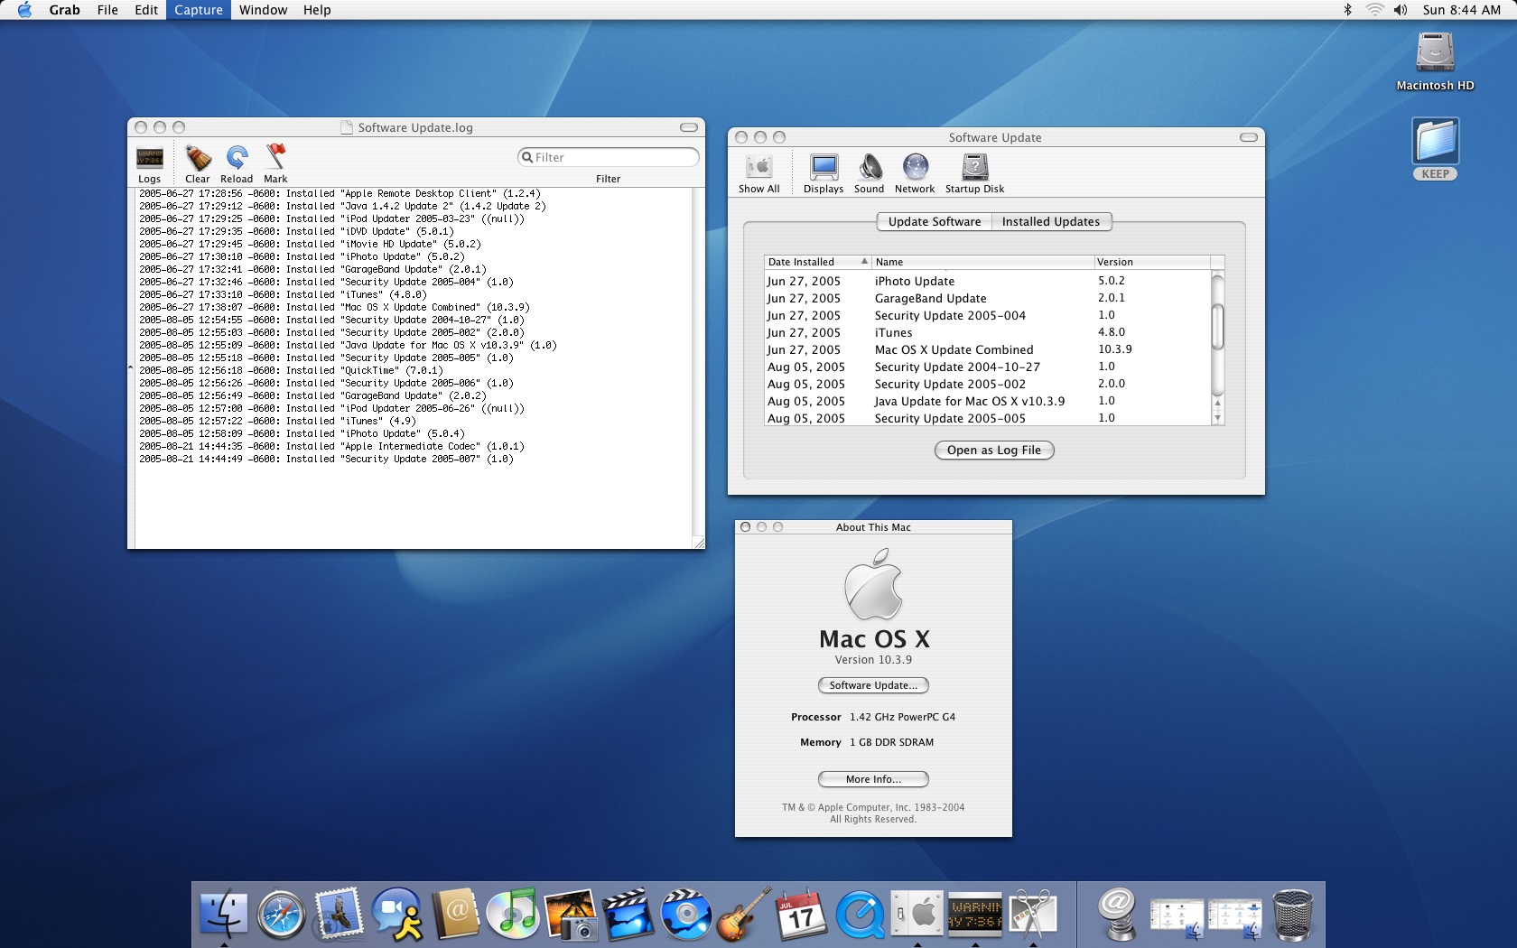Click the "QuickTime" (7.0.1) log line

(x=291, y=370)
